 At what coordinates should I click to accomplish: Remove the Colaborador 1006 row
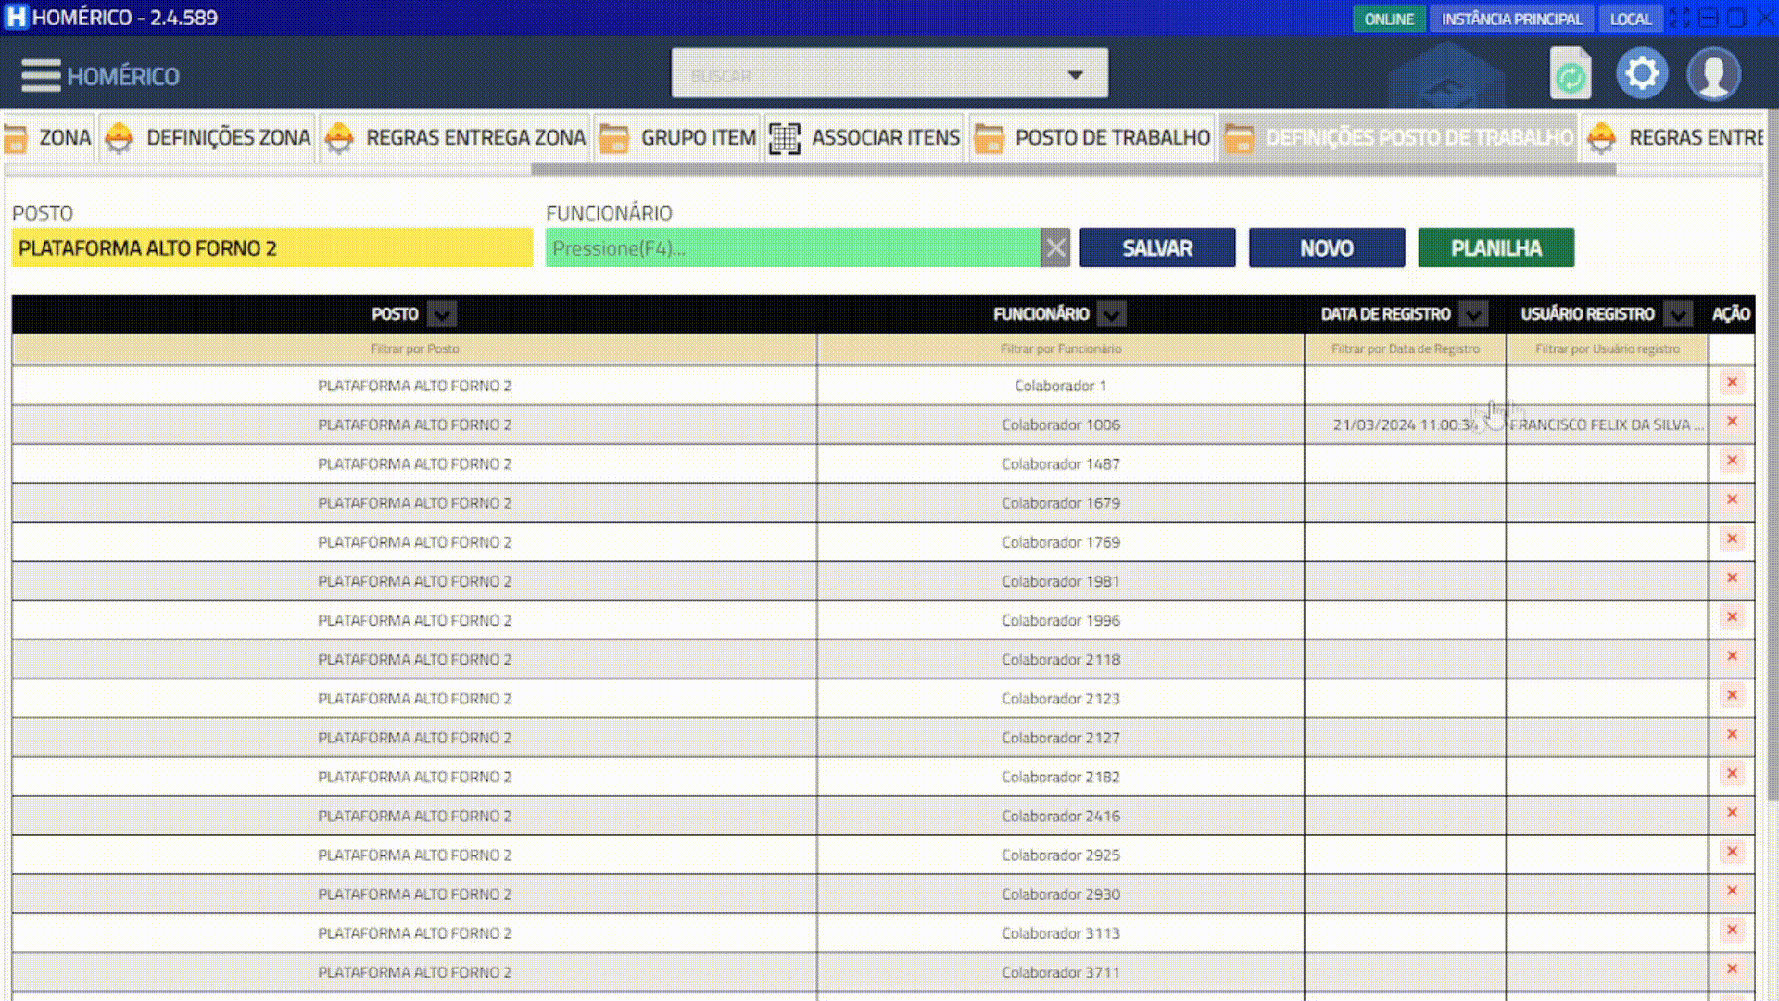[x=1732, y=422]
